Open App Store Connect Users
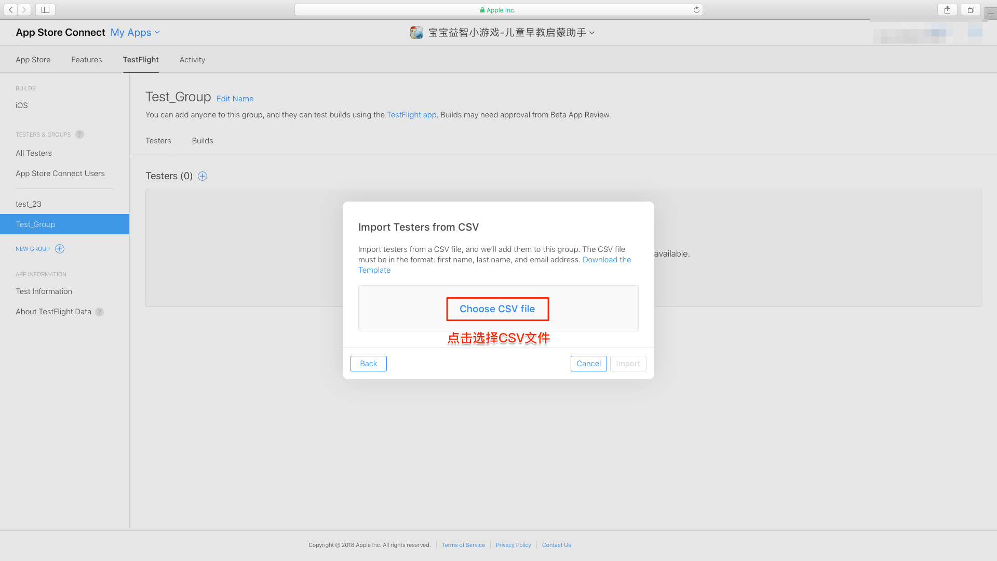 [x=60, y=173]
